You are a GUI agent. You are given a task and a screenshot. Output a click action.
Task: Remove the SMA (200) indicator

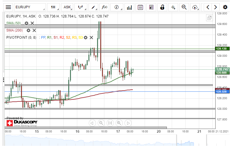pos(34,30)
